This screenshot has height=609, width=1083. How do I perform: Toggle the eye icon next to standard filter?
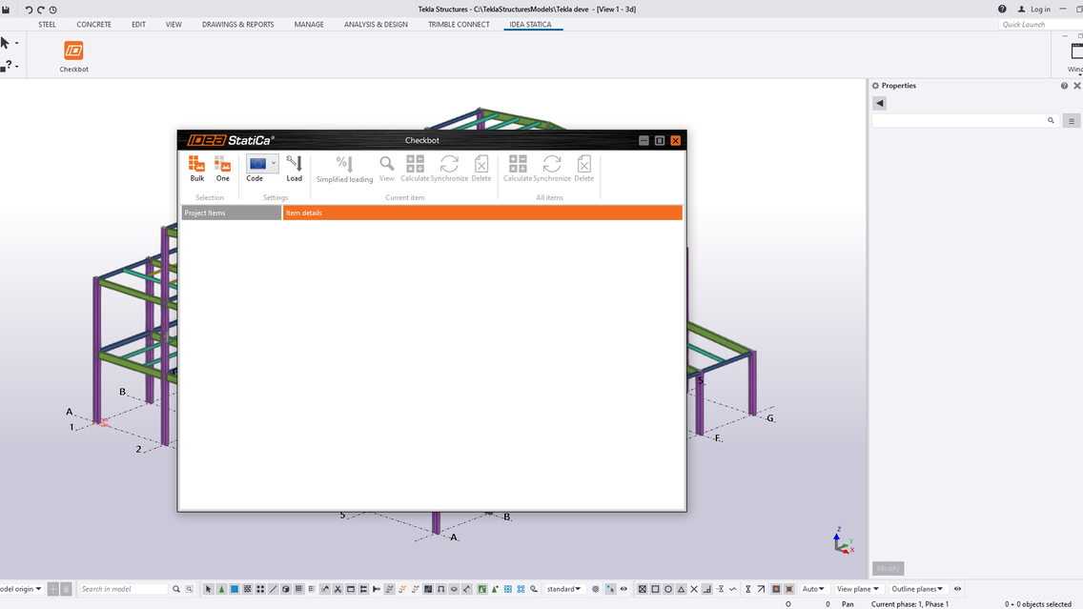(623, 589)
